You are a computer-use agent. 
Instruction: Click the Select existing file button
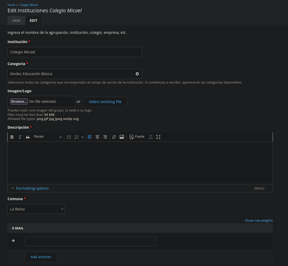[105, 102]
